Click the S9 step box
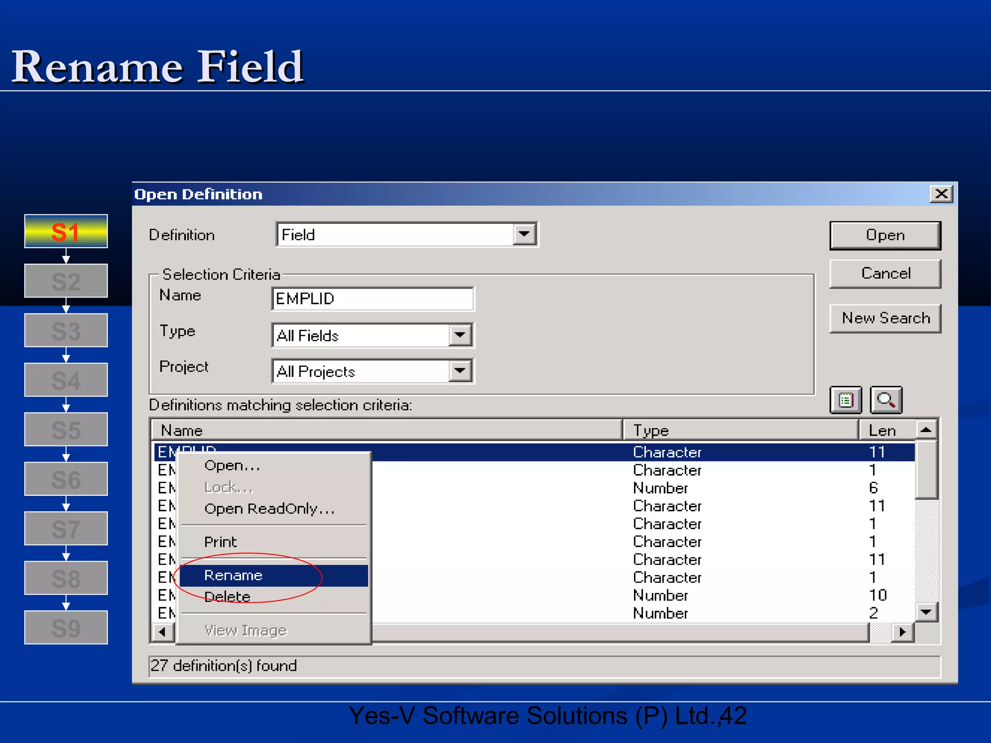 [x=66, y=628]
